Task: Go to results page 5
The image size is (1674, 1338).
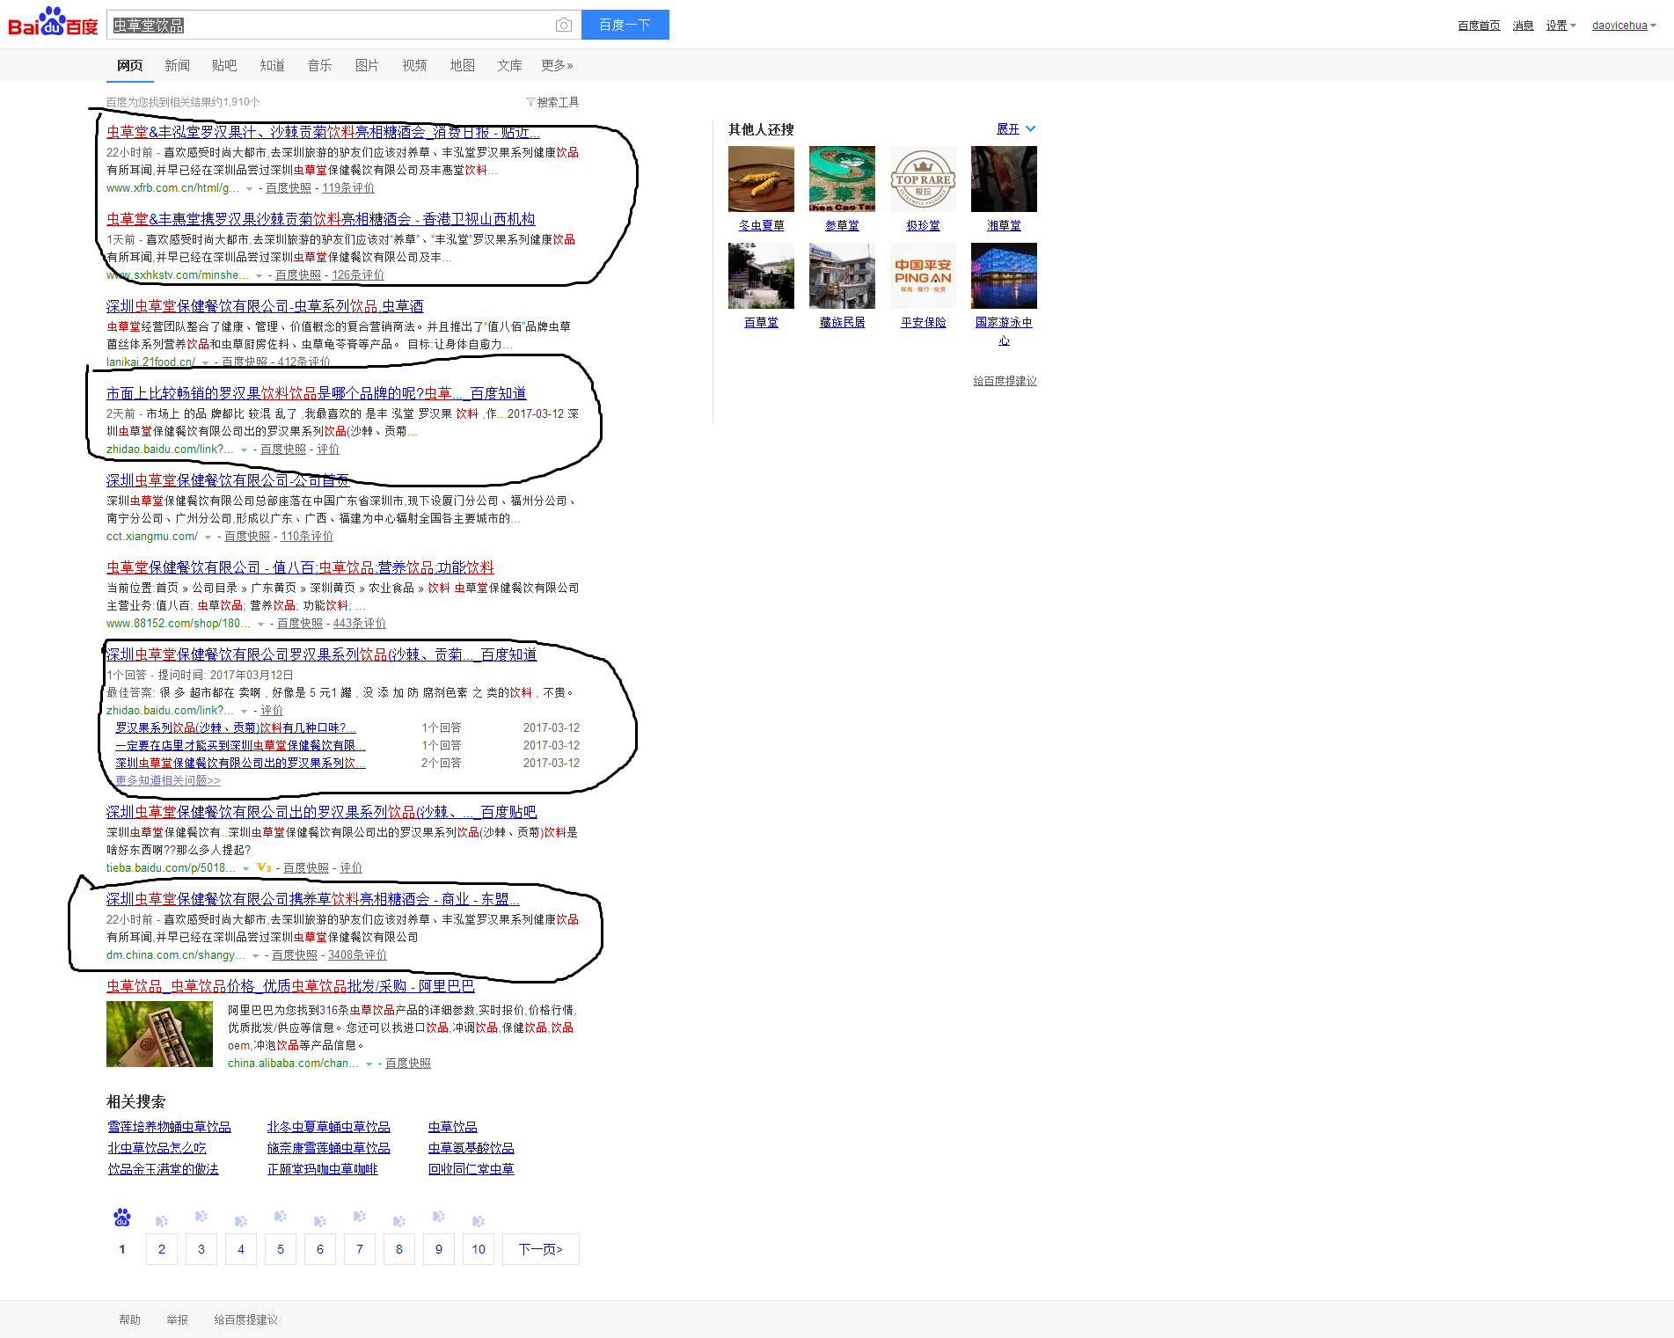Action: point(281,1249)
